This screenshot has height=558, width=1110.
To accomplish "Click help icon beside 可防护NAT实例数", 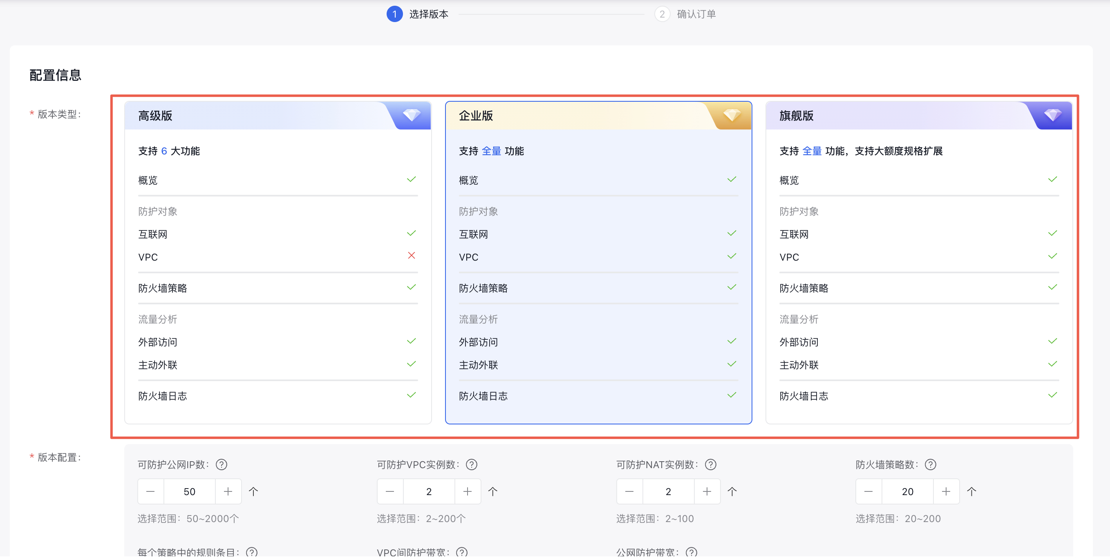I will (x=711, y=464).
